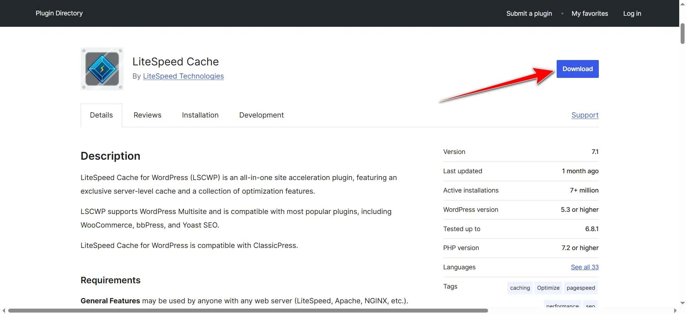Click the '7.2 or higher' PHP value
Viewport: 686px width, 314px height.
[x=580, y=248]
